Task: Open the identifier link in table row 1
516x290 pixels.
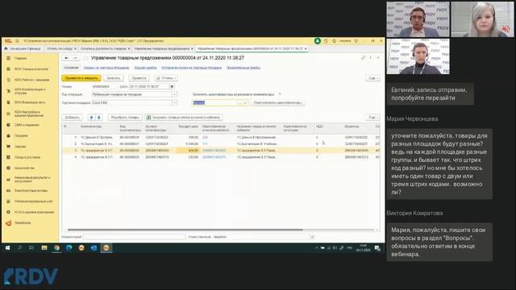Action: click(205, 138)
